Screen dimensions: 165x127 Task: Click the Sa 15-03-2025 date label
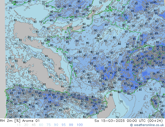[x=110, y=121]
